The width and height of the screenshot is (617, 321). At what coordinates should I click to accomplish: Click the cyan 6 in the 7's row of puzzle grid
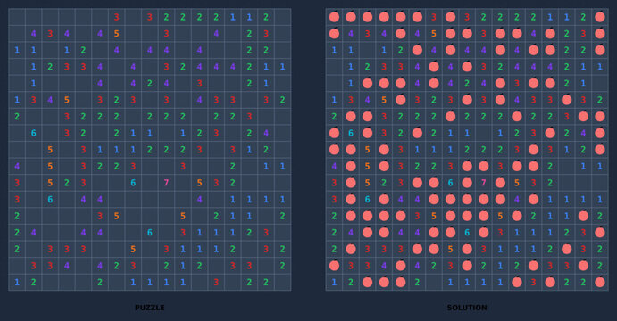pyautogui.click(x=133, y=183)
